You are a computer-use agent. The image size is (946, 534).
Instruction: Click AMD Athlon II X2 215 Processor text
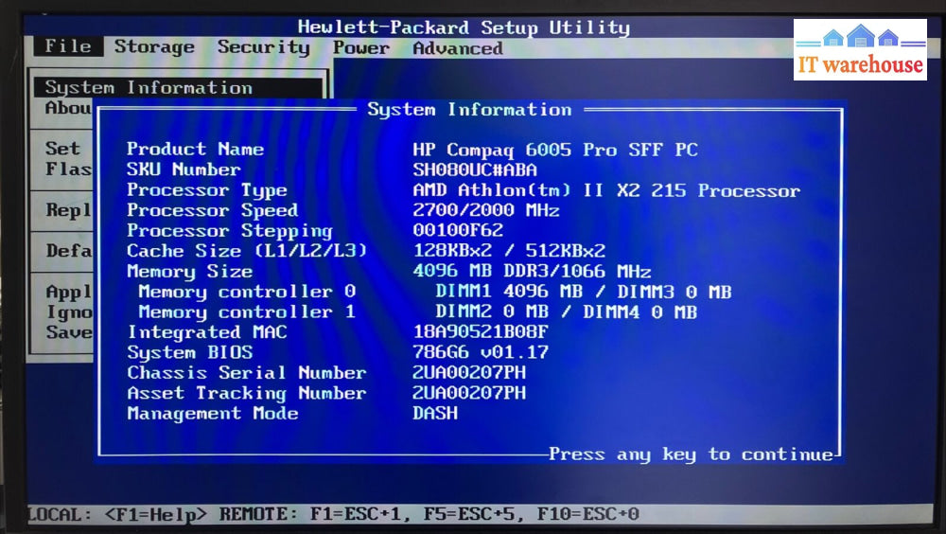(x=606, y=191)
